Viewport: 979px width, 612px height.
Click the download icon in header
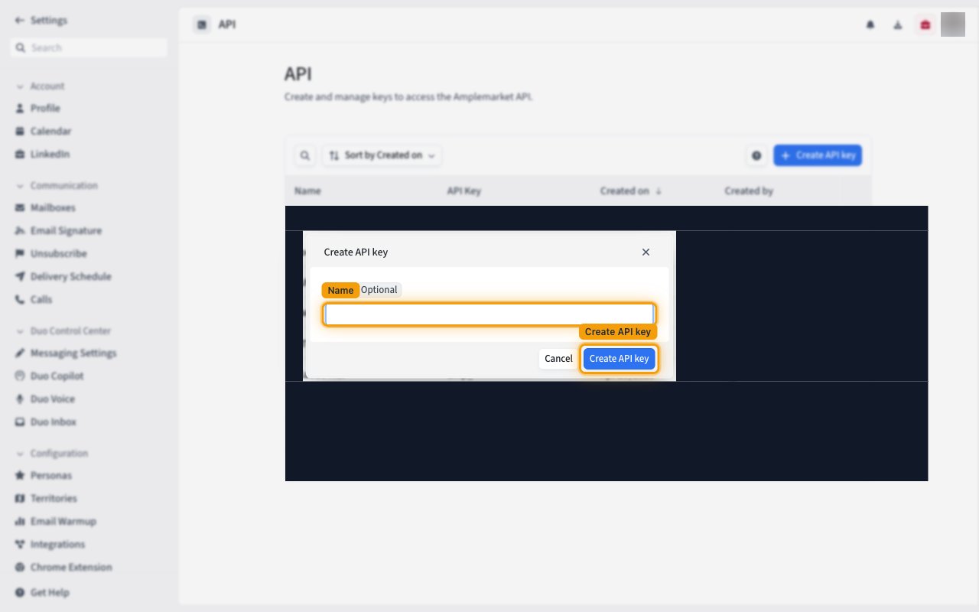[898, 24]
